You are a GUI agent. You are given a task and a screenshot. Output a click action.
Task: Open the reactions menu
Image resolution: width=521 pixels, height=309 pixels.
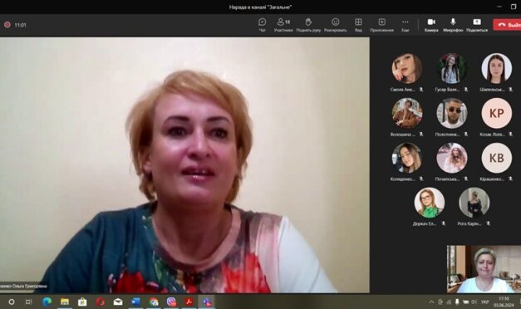(x=335, y=25)
